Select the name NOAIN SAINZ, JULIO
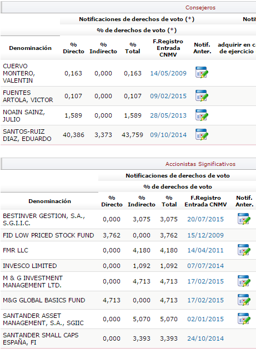Viewport: 256px width, 349px height. pos(24,115)
